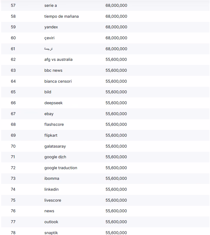Select the "livescore" keyword
The height and width of the screenshot is (235, 210).
tap(53, 200)
